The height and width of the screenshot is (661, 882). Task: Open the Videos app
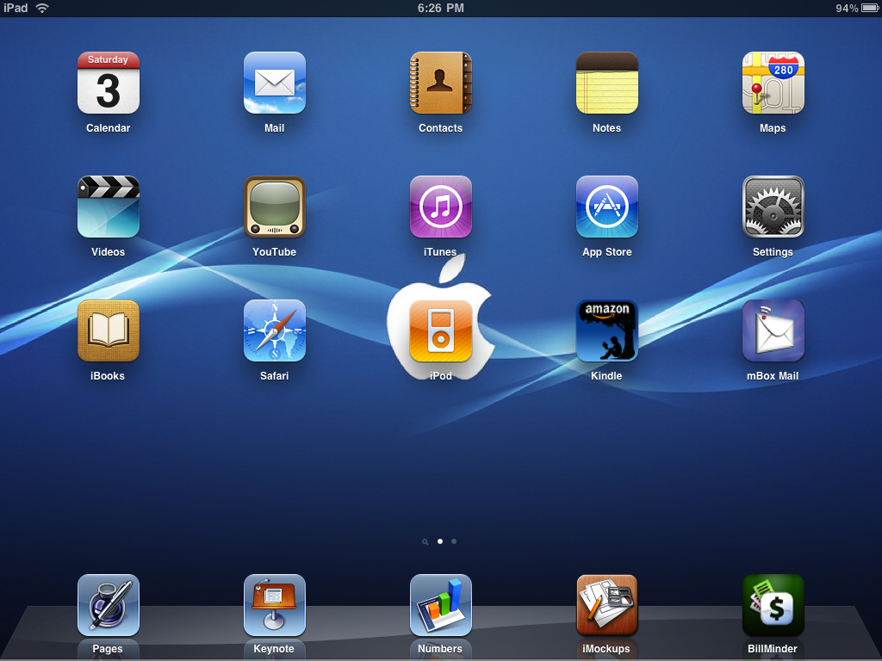[108, 207]
